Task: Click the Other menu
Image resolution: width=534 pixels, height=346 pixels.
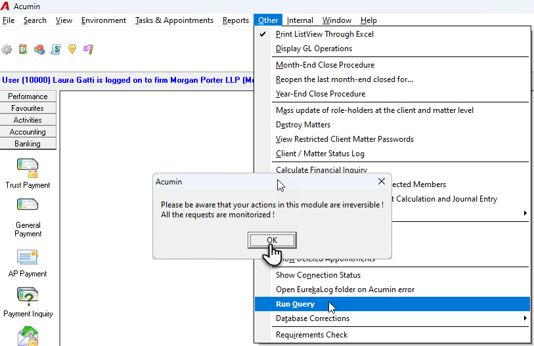Action: [x=268, y=20]
